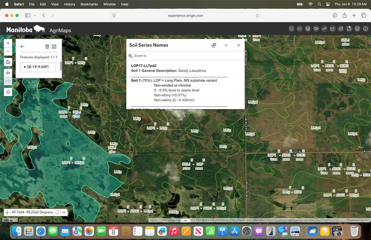Enable click-to-get-coordinates crosshair
Viewport: 371px width, 240px height.
point(8,212)
